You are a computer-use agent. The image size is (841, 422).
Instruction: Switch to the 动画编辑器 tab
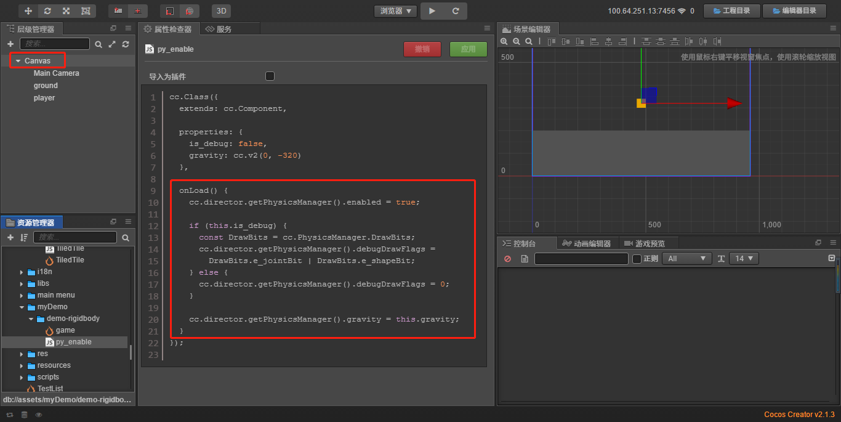pos(587,243)
